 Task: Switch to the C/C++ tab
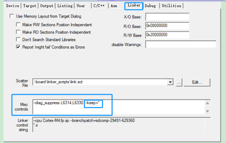point(99,6)
